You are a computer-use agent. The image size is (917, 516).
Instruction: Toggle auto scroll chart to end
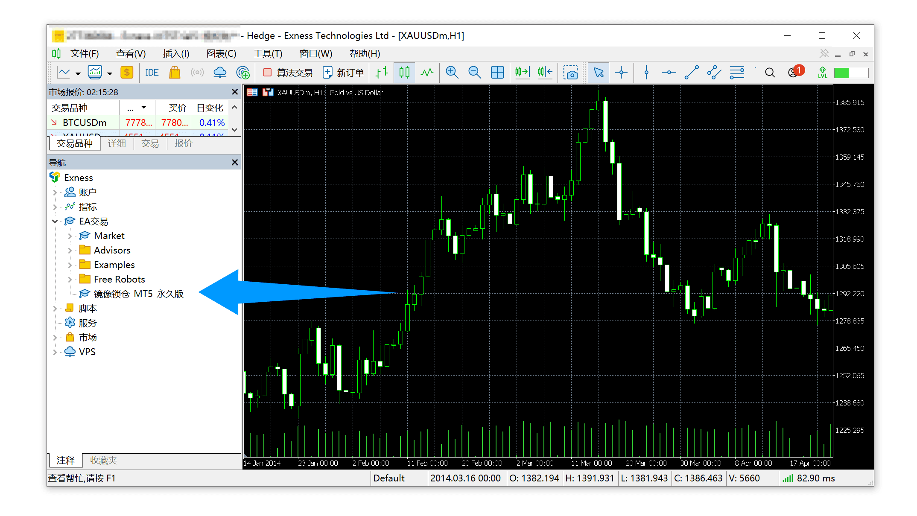pyautogui.click(x=522, y=73)
